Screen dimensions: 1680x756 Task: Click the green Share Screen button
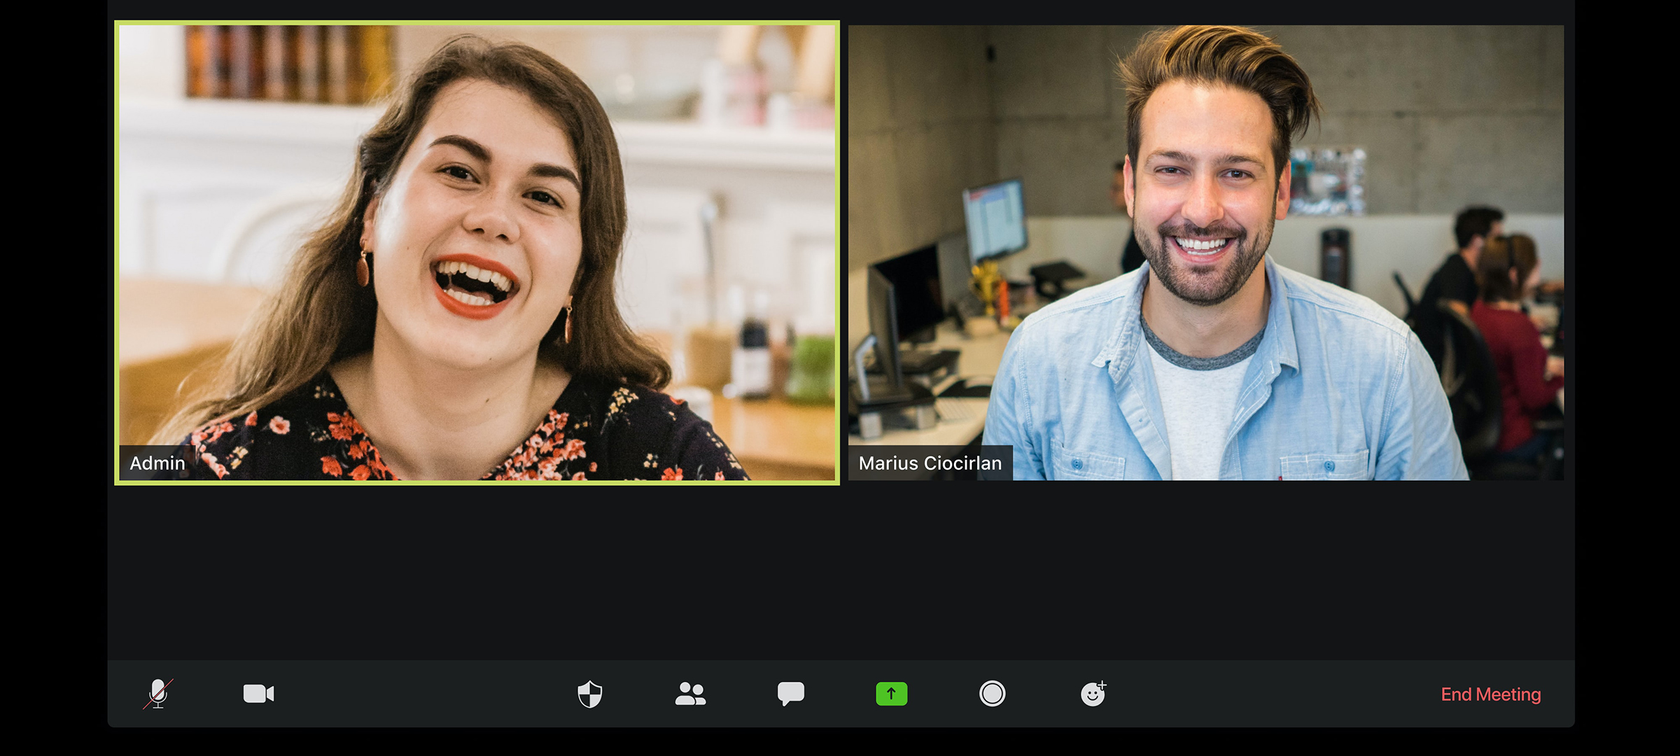click(x=891, y=694)
